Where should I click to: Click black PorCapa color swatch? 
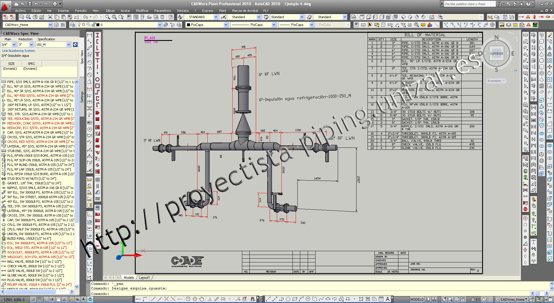coord(189,25)
